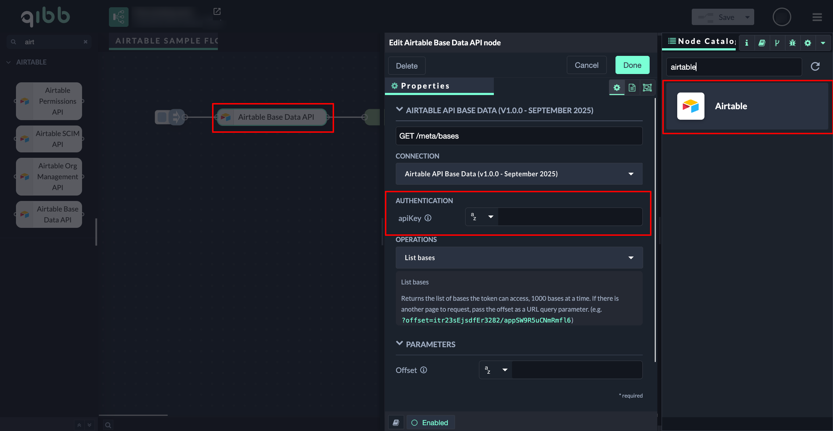The height and width of the screenshot is (431, 833).
Task: Click the apiKey text input field
Action: tap(569, 217)
